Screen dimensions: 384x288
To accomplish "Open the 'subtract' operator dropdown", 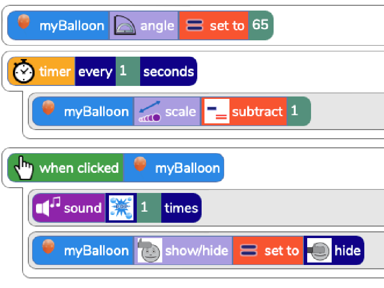I will [x=244, y=111].
